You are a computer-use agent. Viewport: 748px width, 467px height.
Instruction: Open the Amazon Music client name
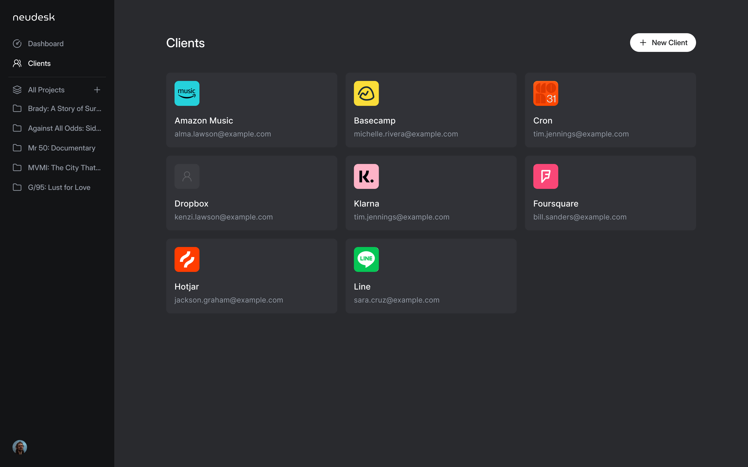tap(204, 120)
